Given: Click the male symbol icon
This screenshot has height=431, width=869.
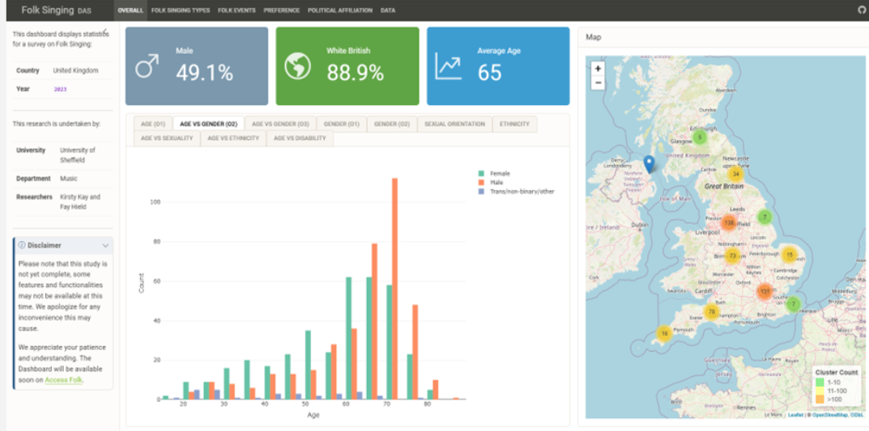Looking at the screenshot, I should (147, 67).
